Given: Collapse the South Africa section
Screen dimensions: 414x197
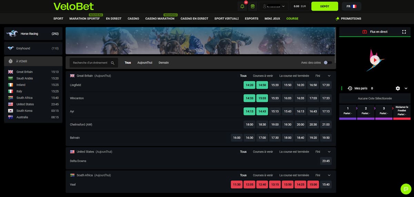Looking at the screenshot, I should pyautogui.click(x=329, y=175).
